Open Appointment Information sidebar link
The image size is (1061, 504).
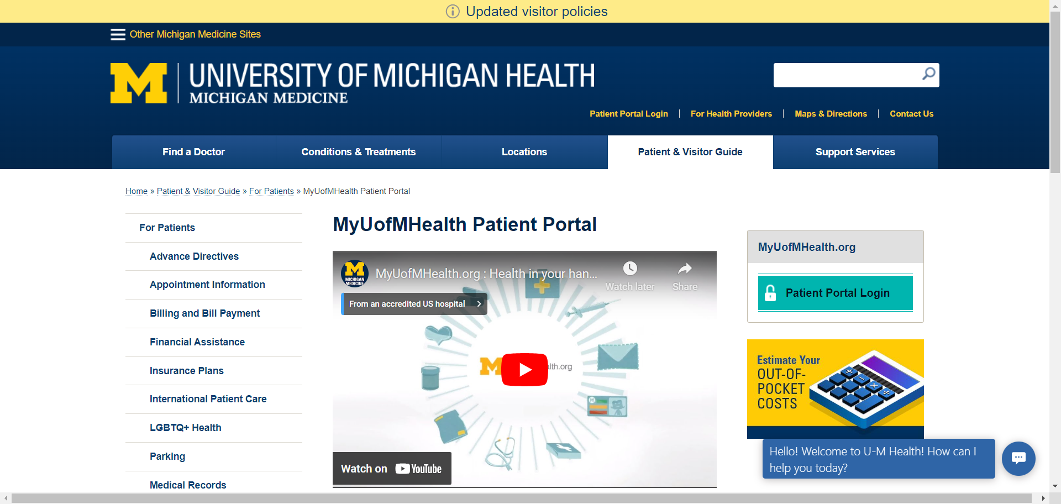207,285
